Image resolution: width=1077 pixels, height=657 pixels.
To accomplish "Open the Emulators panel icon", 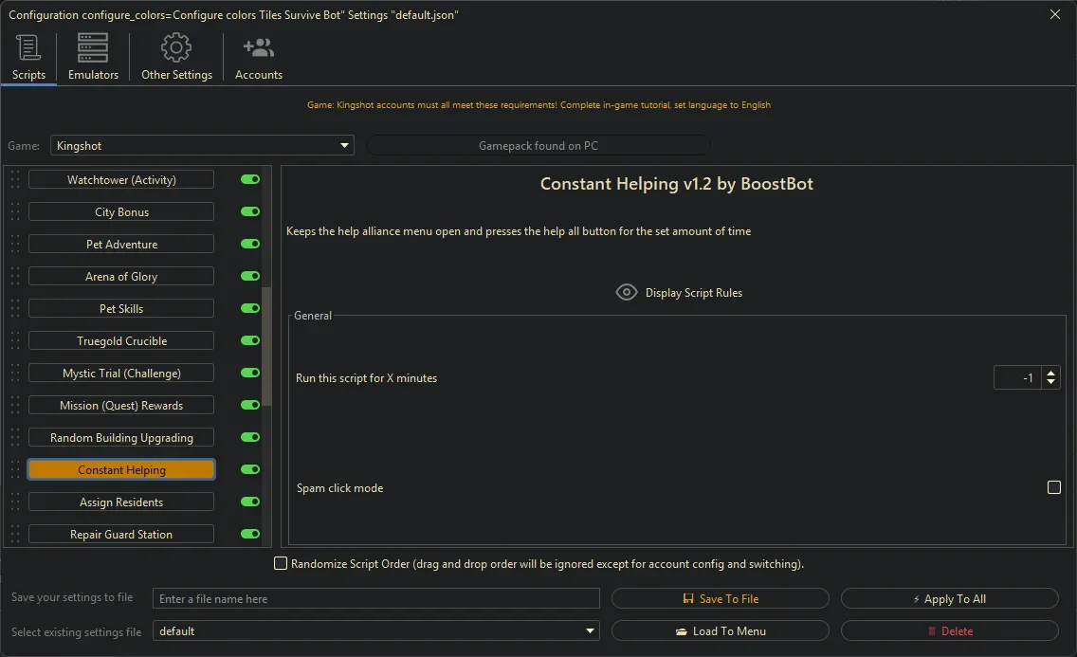I will tap(92, 46).
